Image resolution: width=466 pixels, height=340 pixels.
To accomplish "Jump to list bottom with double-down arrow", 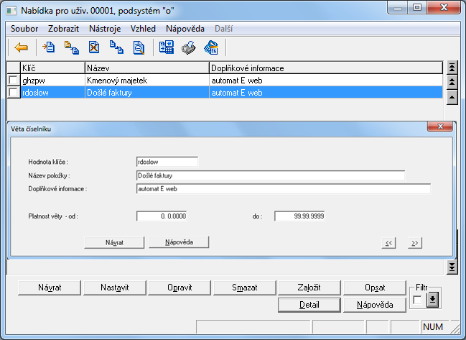I will tap(452, 267).
